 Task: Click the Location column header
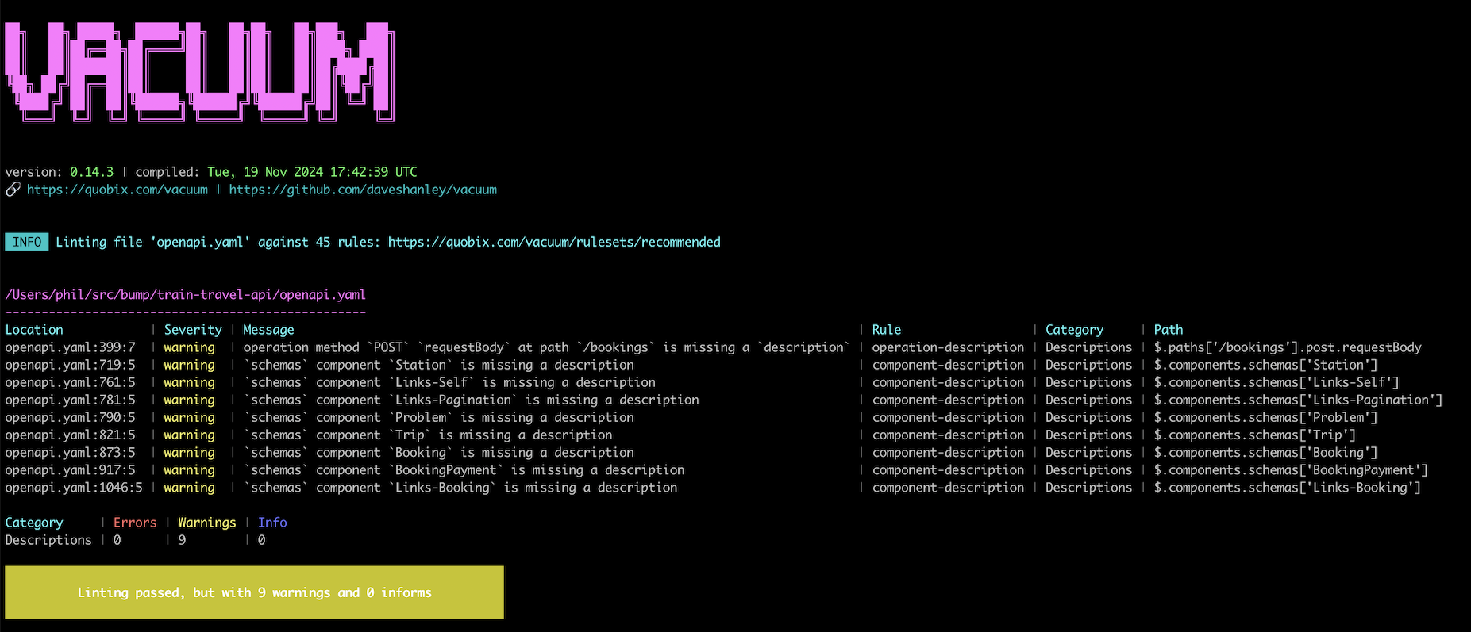pyautogui.click(x=34, y=330)
